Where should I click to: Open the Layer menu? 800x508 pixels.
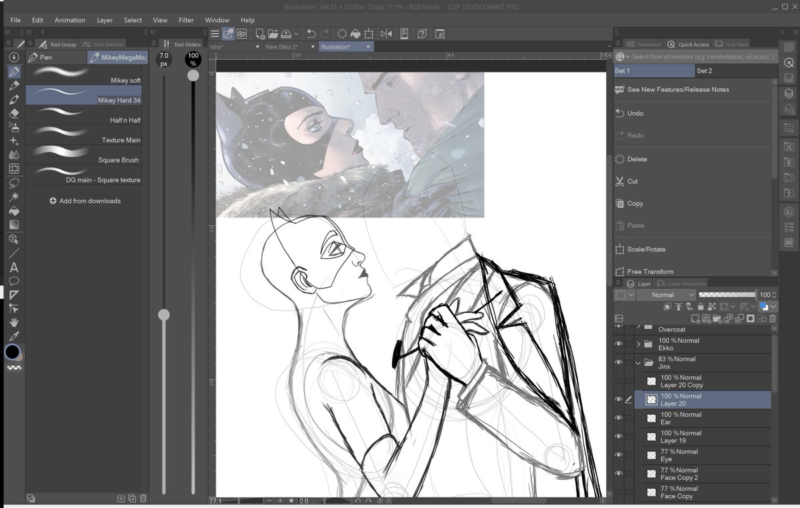(x=105, y=20)
